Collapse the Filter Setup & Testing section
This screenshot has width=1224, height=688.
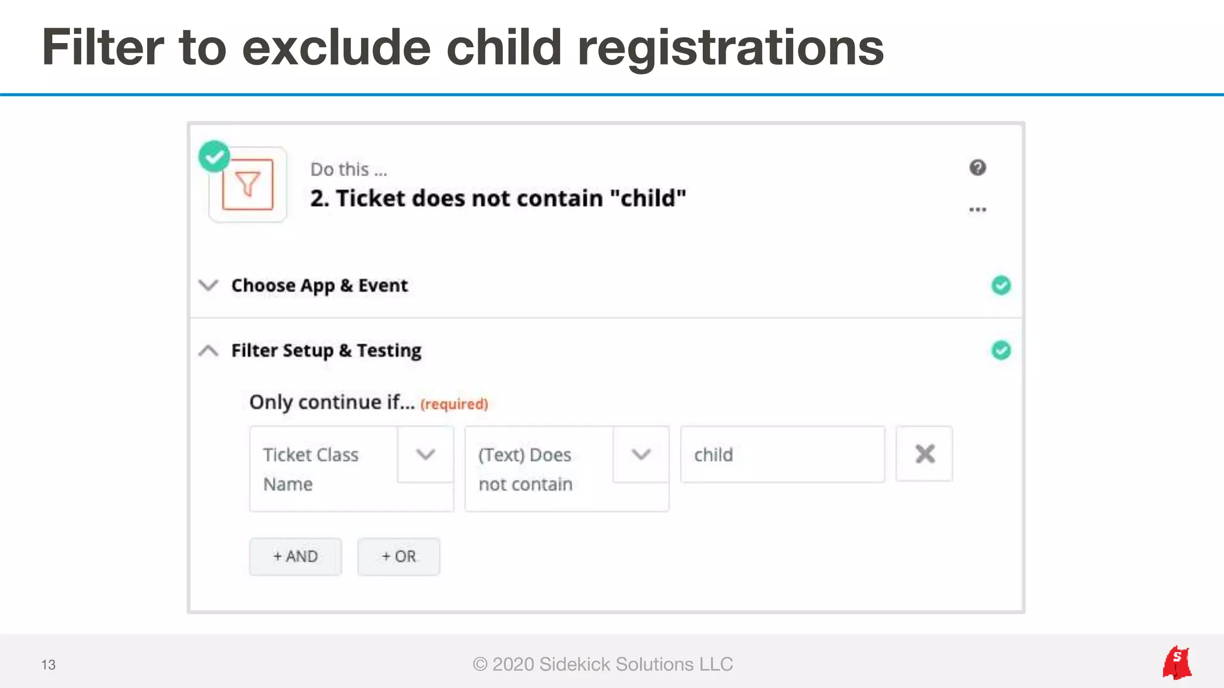click(208, 350)
